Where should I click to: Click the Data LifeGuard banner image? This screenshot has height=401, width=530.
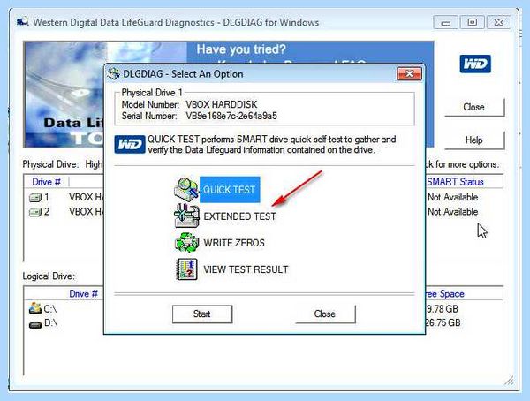pos(64,95)
